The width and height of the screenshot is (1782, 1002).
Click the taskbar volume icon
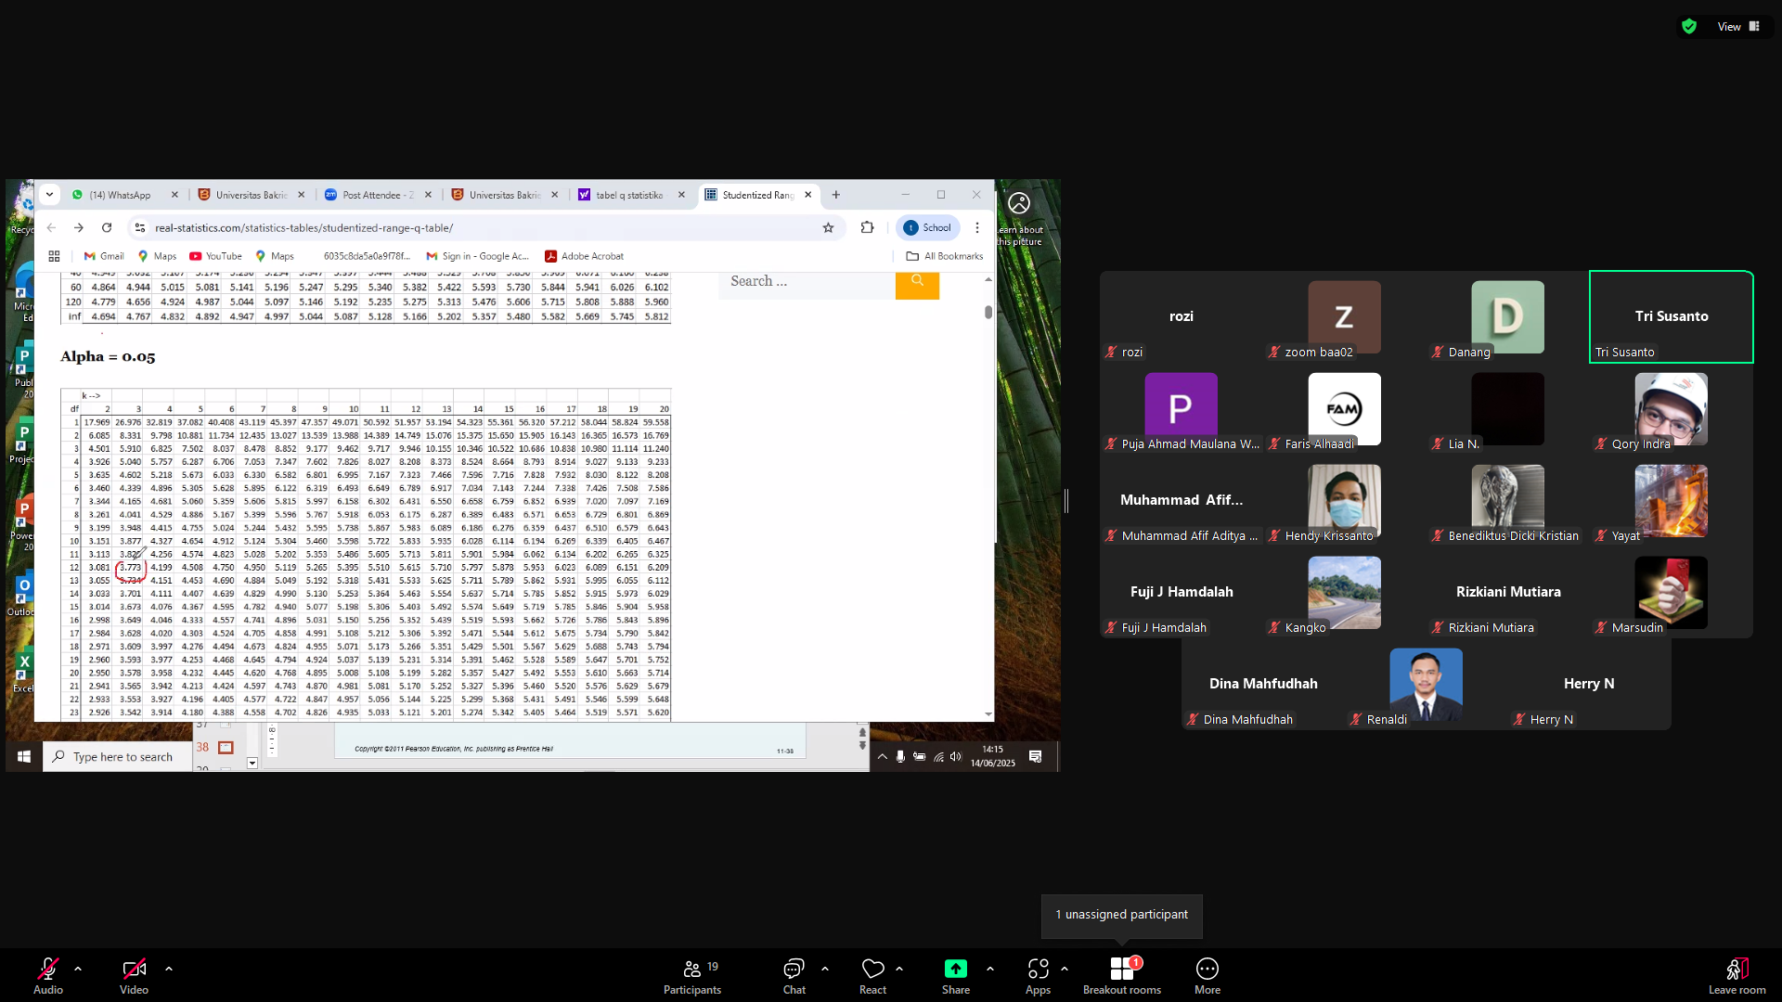pos(956,756)
